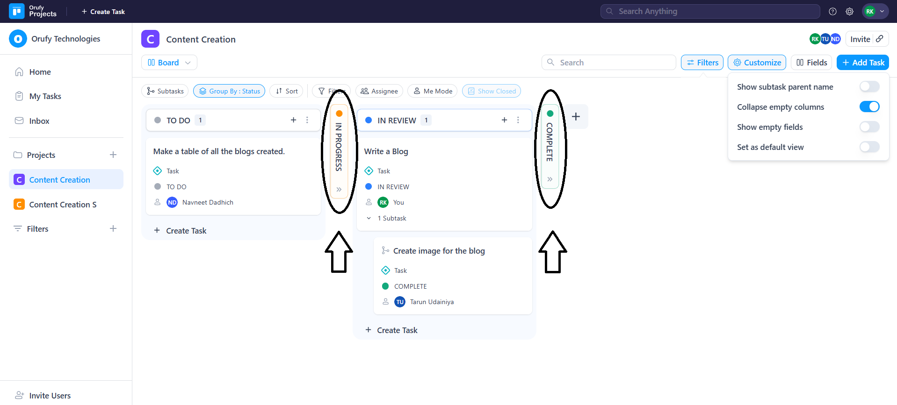Image resolution: width=897 pixels, height=405 pixels.
Task: Click plus icon next to Filters in sidebar
Action: [x=113, y=228]
